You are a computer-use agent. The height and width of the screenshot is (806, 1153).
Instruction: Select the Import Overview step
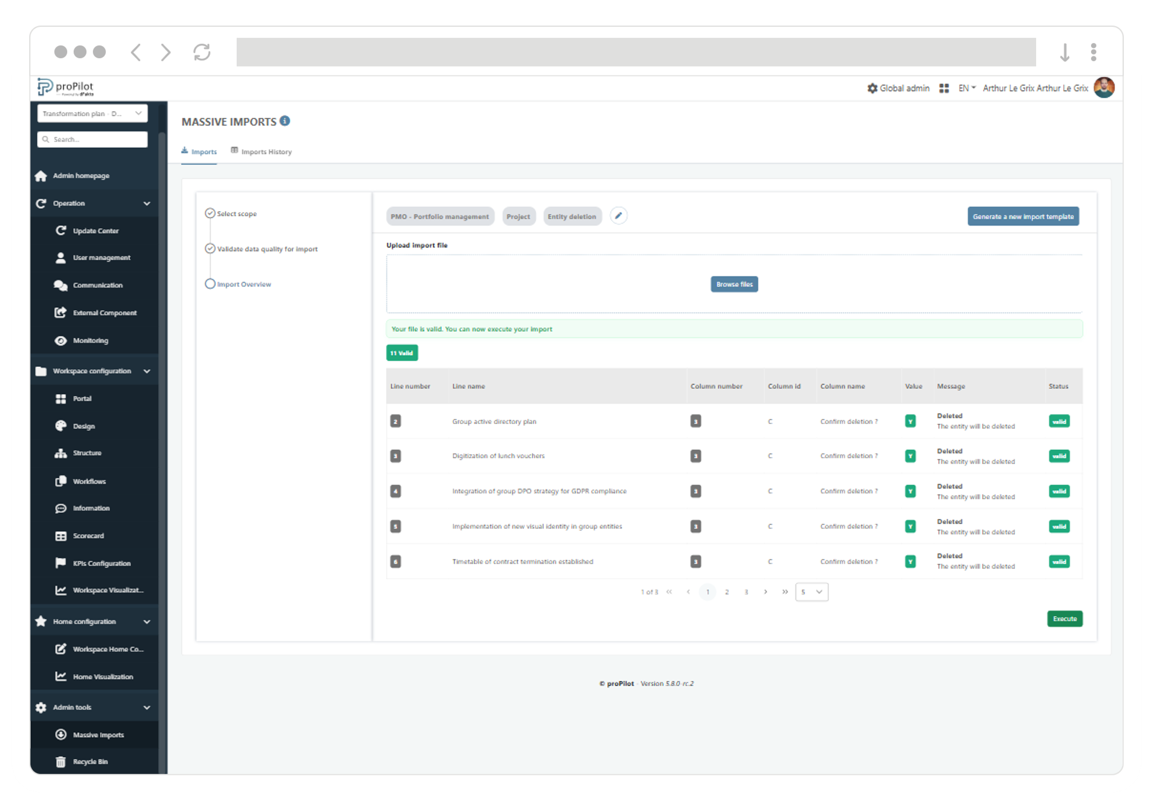[238, 284]
